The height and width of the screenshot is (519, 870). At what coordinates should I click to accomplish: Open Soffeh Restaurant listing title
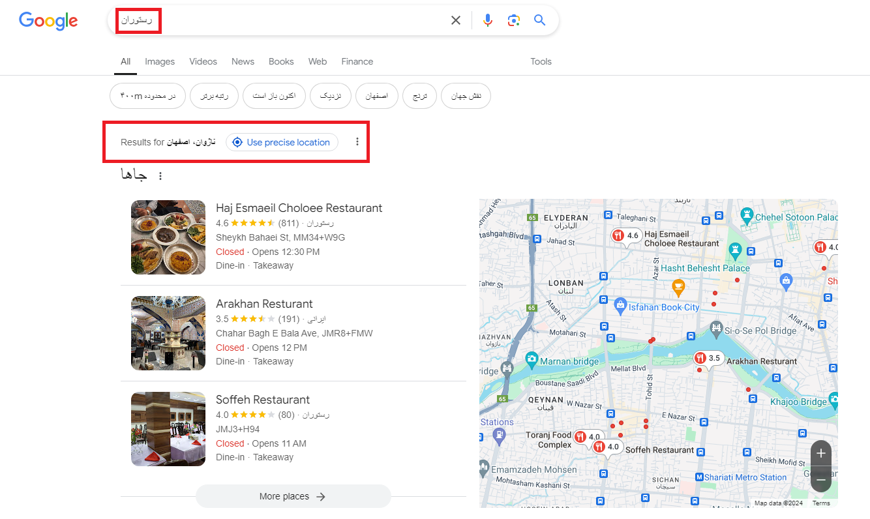point(263,400)
